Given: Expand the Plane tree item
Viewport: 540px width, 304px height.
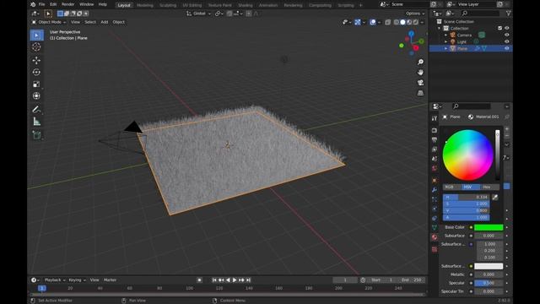Looking at the screenshot, I should tap(446, 49).
